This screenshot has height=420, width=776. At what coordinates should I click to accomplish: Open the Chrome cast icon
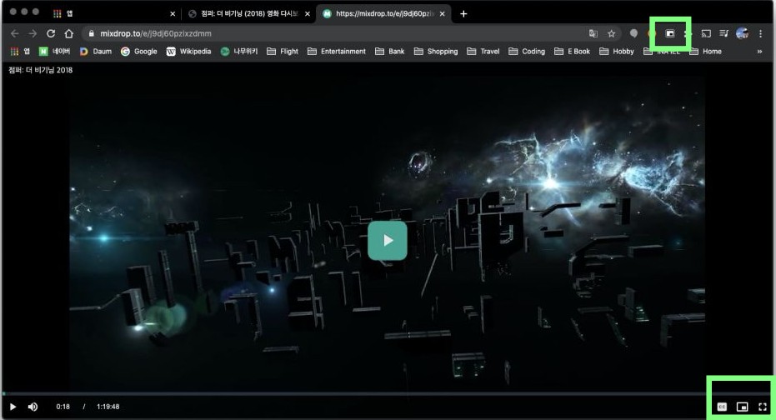pos(705,33)
